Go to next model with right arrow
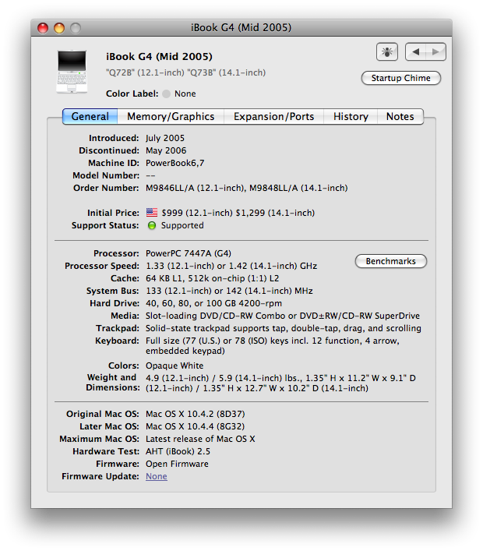 [436, 52]
